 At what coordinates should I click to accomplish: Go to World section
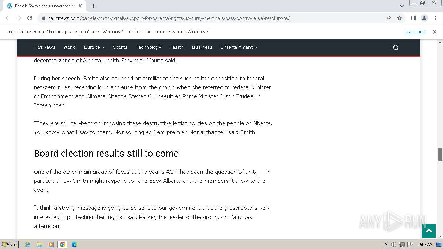point(70,47)
